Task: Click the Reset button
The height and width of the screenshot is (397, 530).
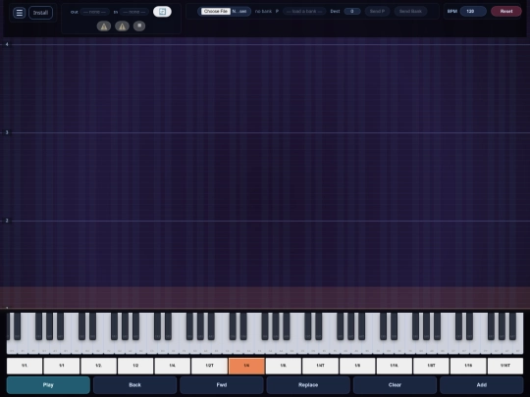Action: coord(506,11)
